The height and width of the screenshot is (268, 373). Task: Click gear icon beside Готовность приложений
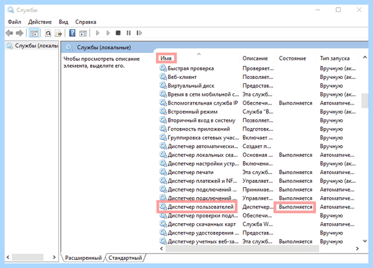(163, 129)
